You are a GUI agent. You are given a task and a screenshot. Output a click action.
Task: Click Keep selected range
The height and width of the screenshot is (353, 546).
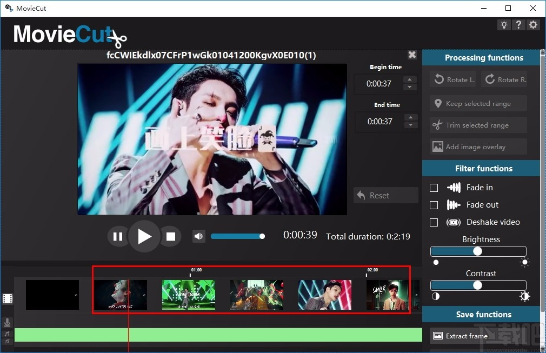pos(477,103)
